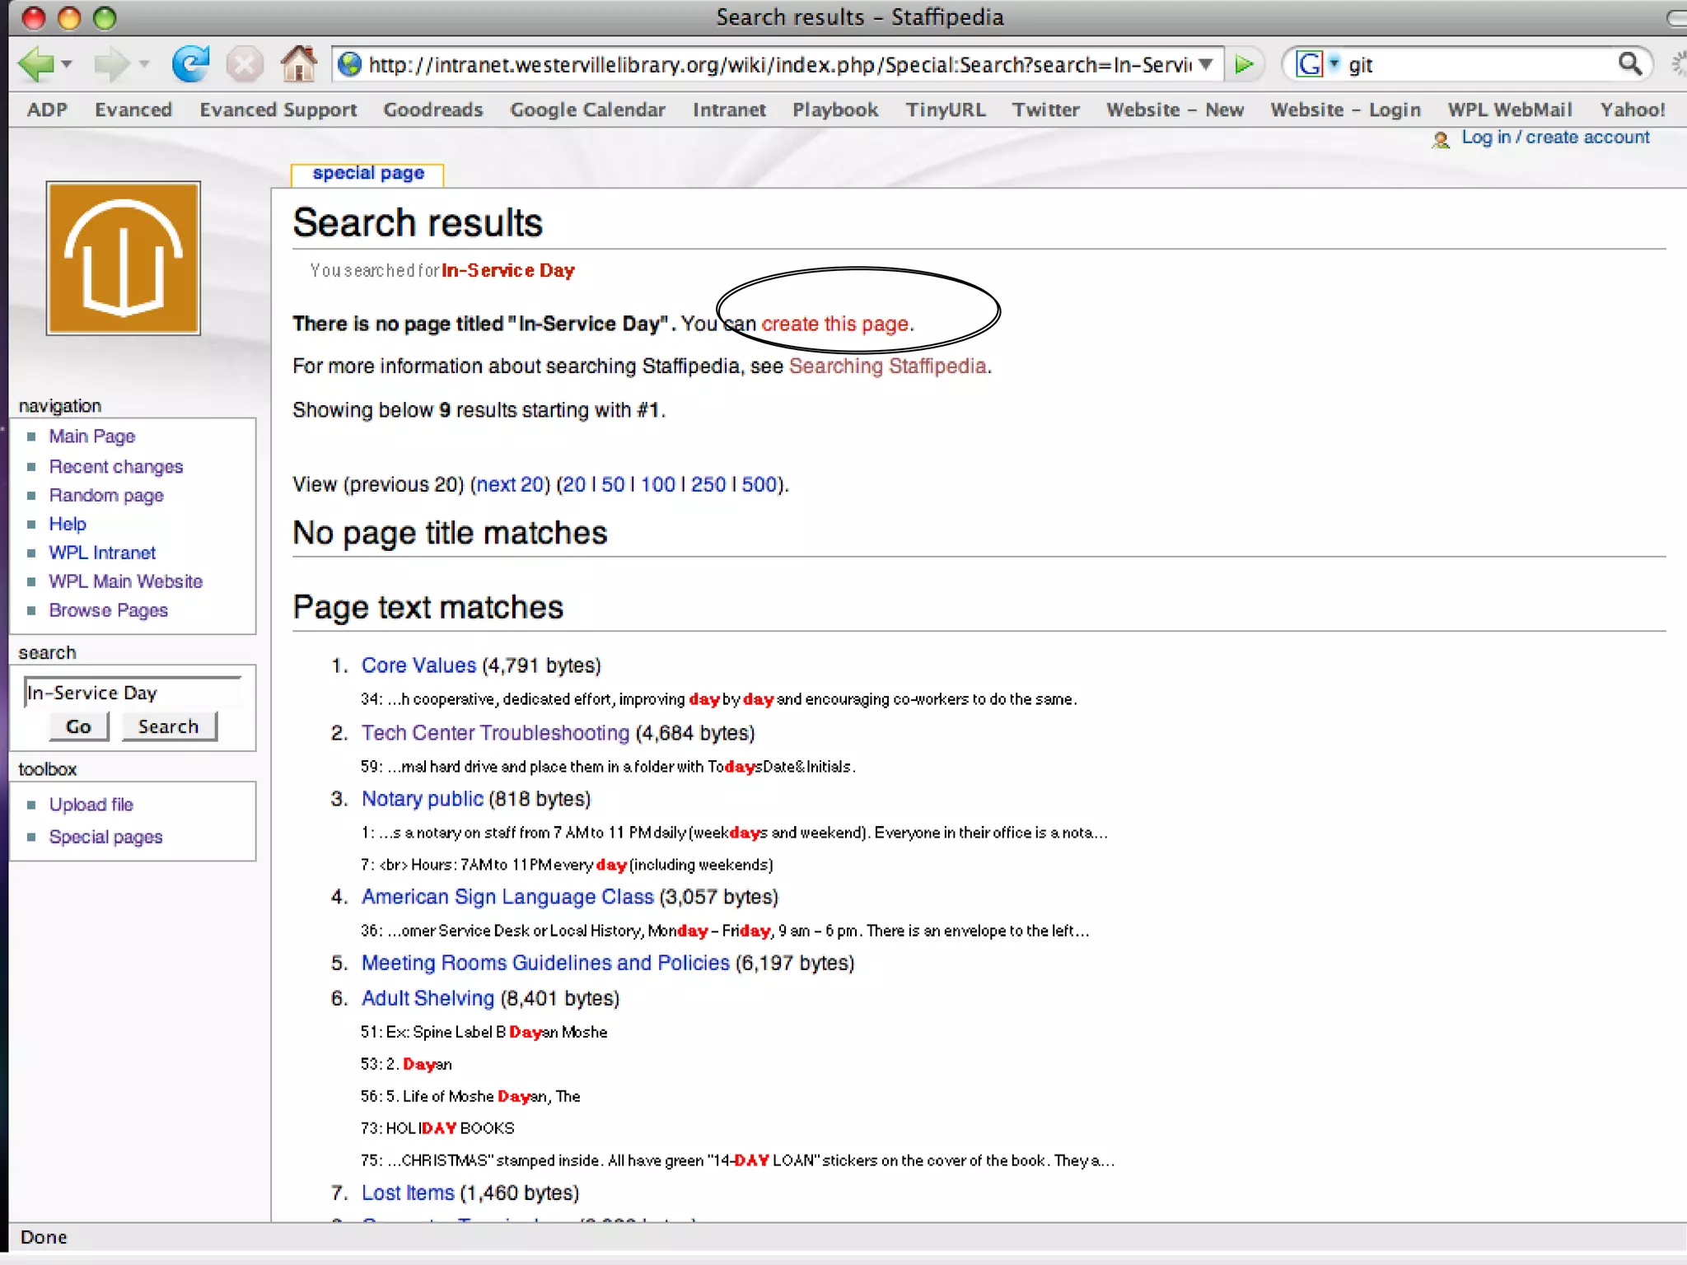
Task: Expand the URL bar history dropdown
Action: point(1206,64)
